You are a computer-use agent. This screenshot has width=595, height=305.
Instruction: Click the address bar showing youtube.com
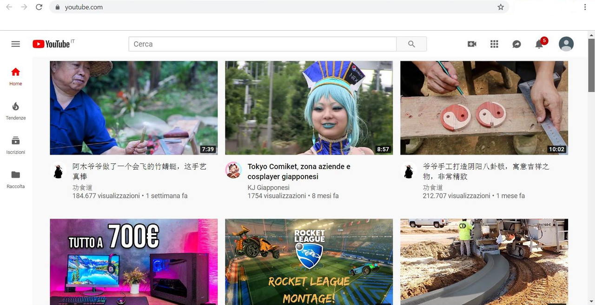[x=279, y=7]
